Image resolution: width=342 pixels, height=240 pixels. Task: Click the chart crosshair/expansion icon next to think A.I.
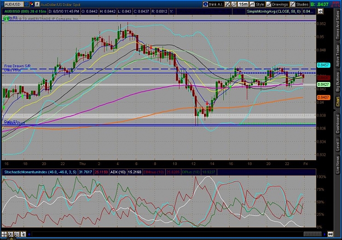pyautogui.click(x=228, y=4)
